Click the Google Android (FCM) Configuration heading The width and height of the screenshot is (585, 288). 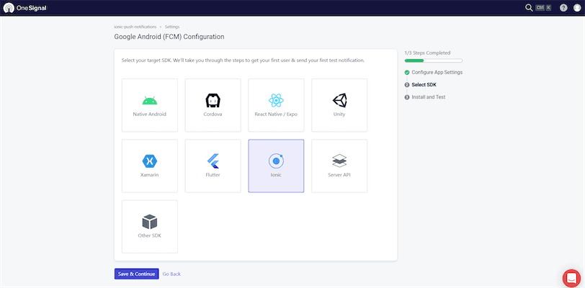click(169, 37)
